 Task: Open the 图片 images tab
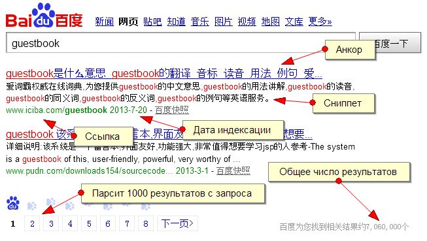[x=223, y=22]
